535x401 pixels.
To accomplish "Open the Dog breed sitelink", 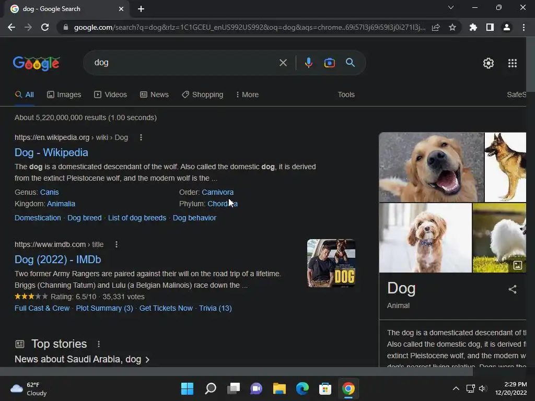I will click(84, 218).
